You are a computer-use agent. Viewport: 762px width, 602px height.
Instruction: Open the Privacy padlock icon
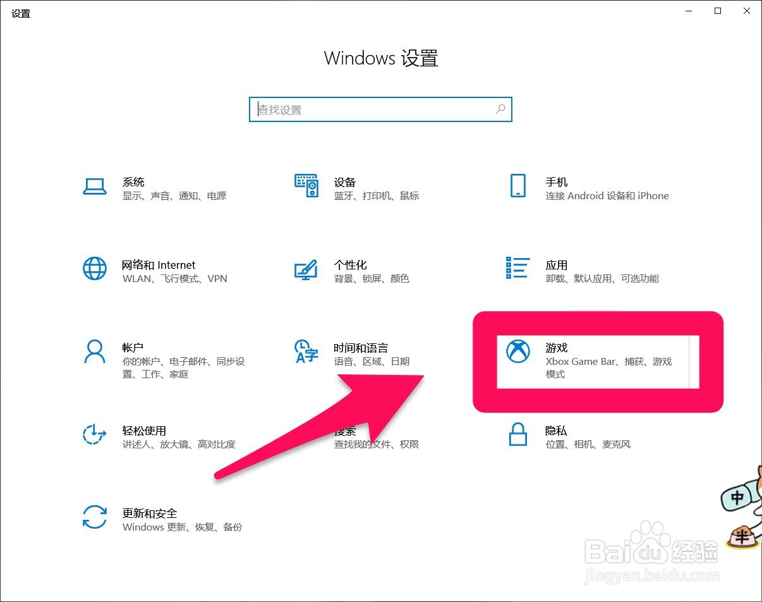(x=517, y=434)
